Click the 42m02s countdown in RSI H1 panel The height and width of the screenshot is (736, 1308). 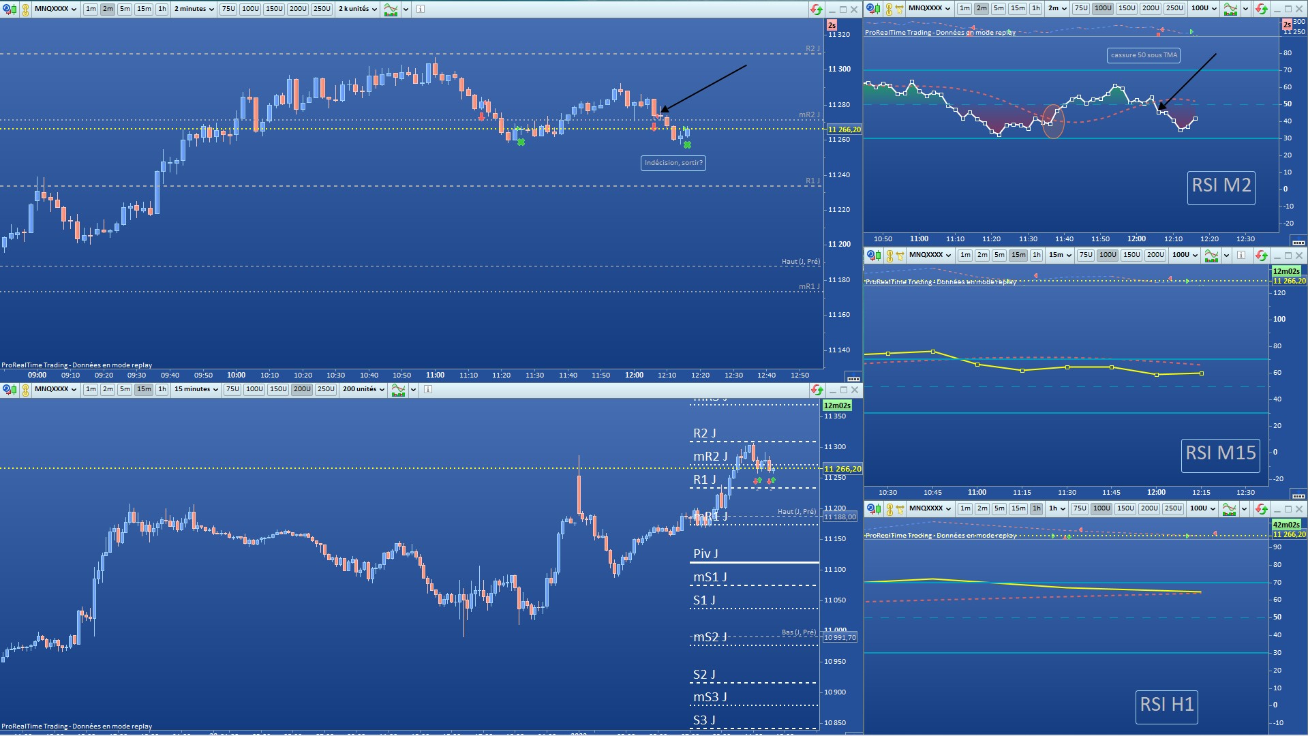coord(1286,525)
